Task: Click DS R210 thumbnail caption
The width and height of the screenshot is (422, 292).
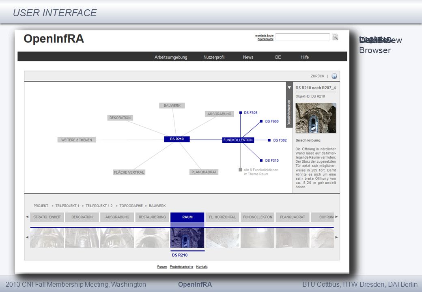Action: (179, 255)
